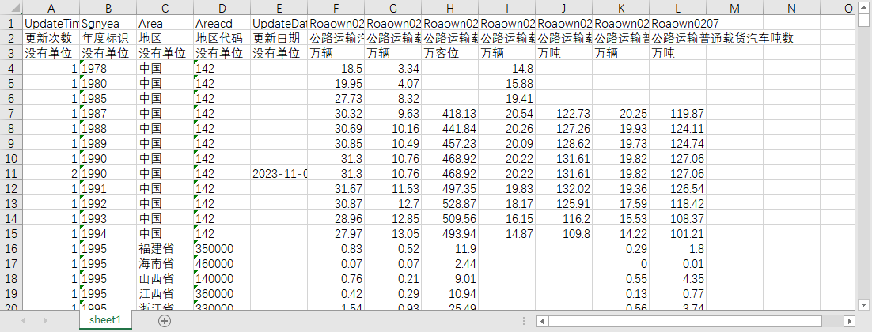This screenshot has width=872, height=332.
Task: Add a new sheet with plus icon
Action: tap(165, 320)
